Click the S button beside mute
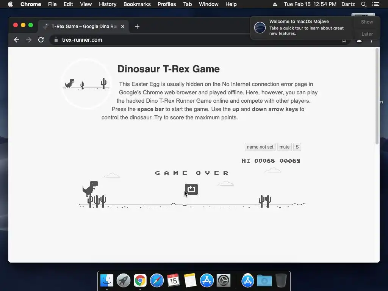The height and width of the screenshot is (291, 388). pyautogui.click(x=297, y=147)
